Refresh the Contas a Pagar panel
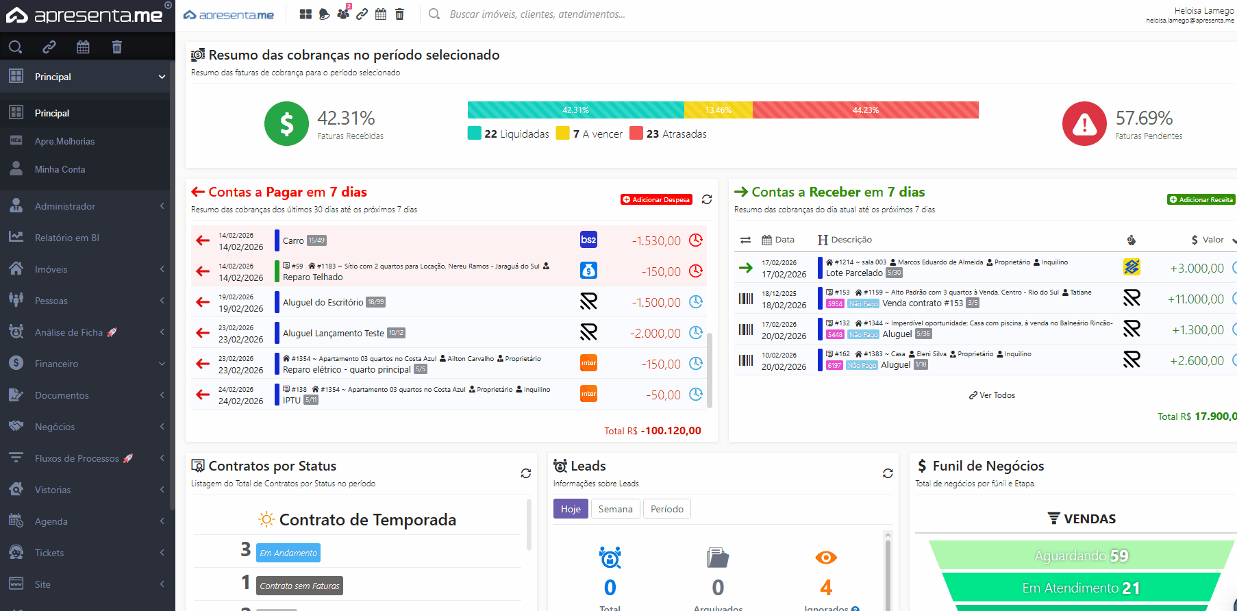1237x611 pixels. pyautogui.click(x=707, y=199)
